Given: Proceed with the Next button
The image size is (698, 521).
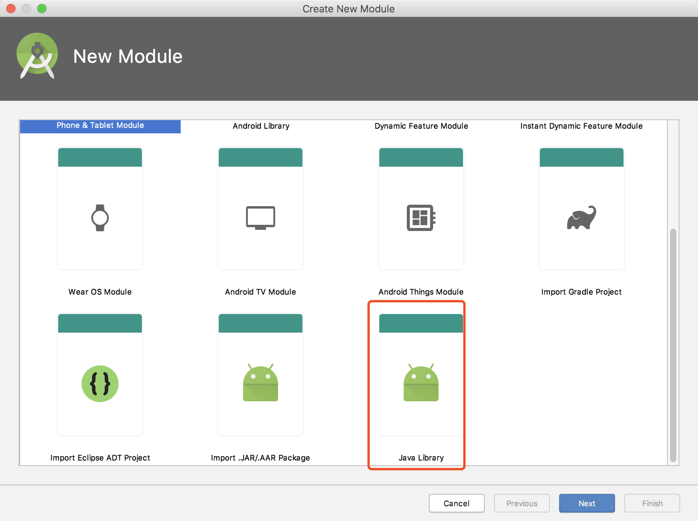Looking at the screenshot, I should [x=587, y=503].
